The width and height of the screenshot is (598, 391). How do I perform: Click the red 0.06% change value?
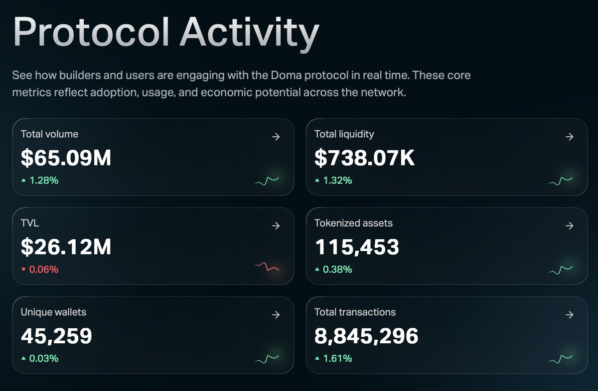click(44, 270)
